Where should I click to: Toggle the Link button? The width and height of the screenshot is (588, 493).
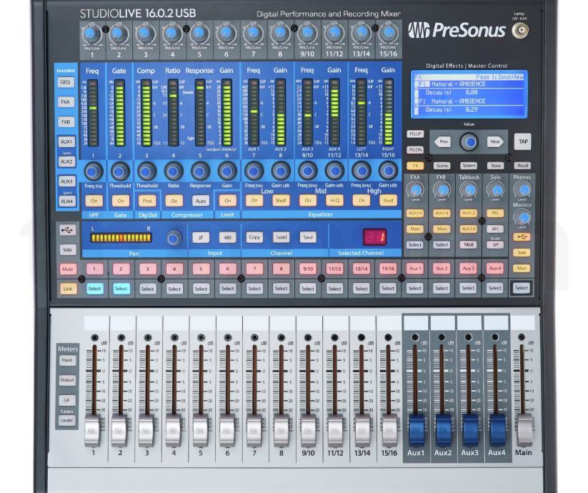[x=67, y=289]
